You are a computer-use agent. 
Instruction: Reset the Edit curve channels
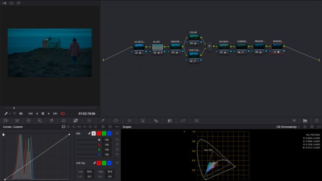[x=117, y=134]
